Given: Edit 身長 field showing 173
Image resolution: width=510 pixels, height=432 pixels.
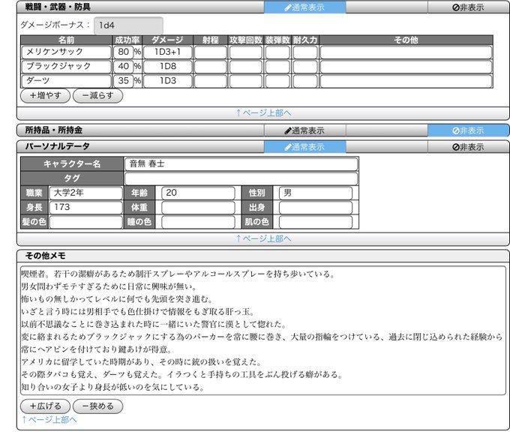Looking at the screenshot, I should tap(85, 207).
